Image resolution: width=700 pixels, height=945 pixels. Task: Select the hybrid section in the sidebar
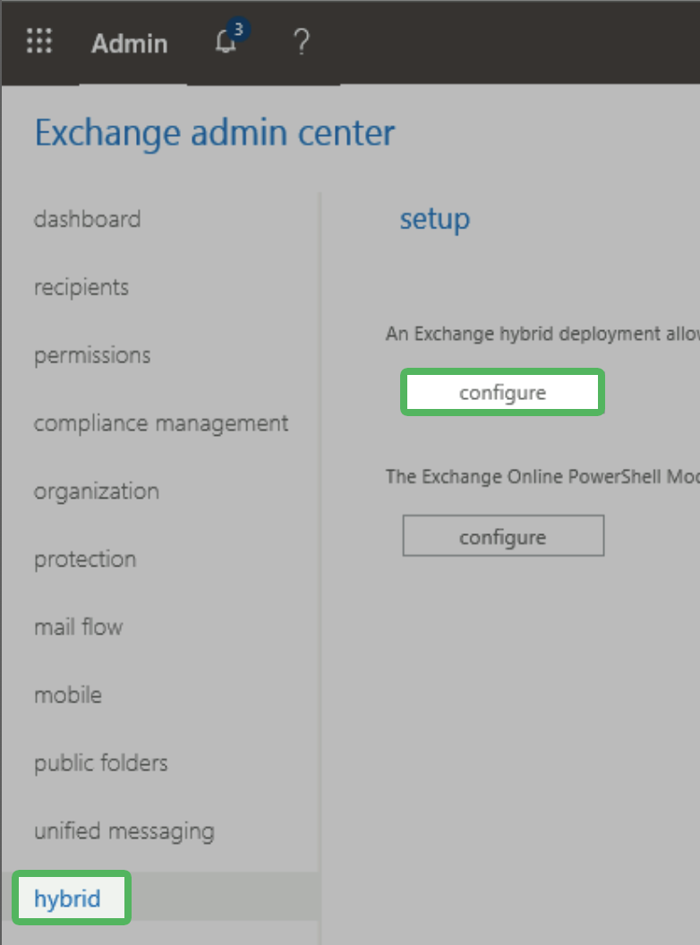coord(71,898)
